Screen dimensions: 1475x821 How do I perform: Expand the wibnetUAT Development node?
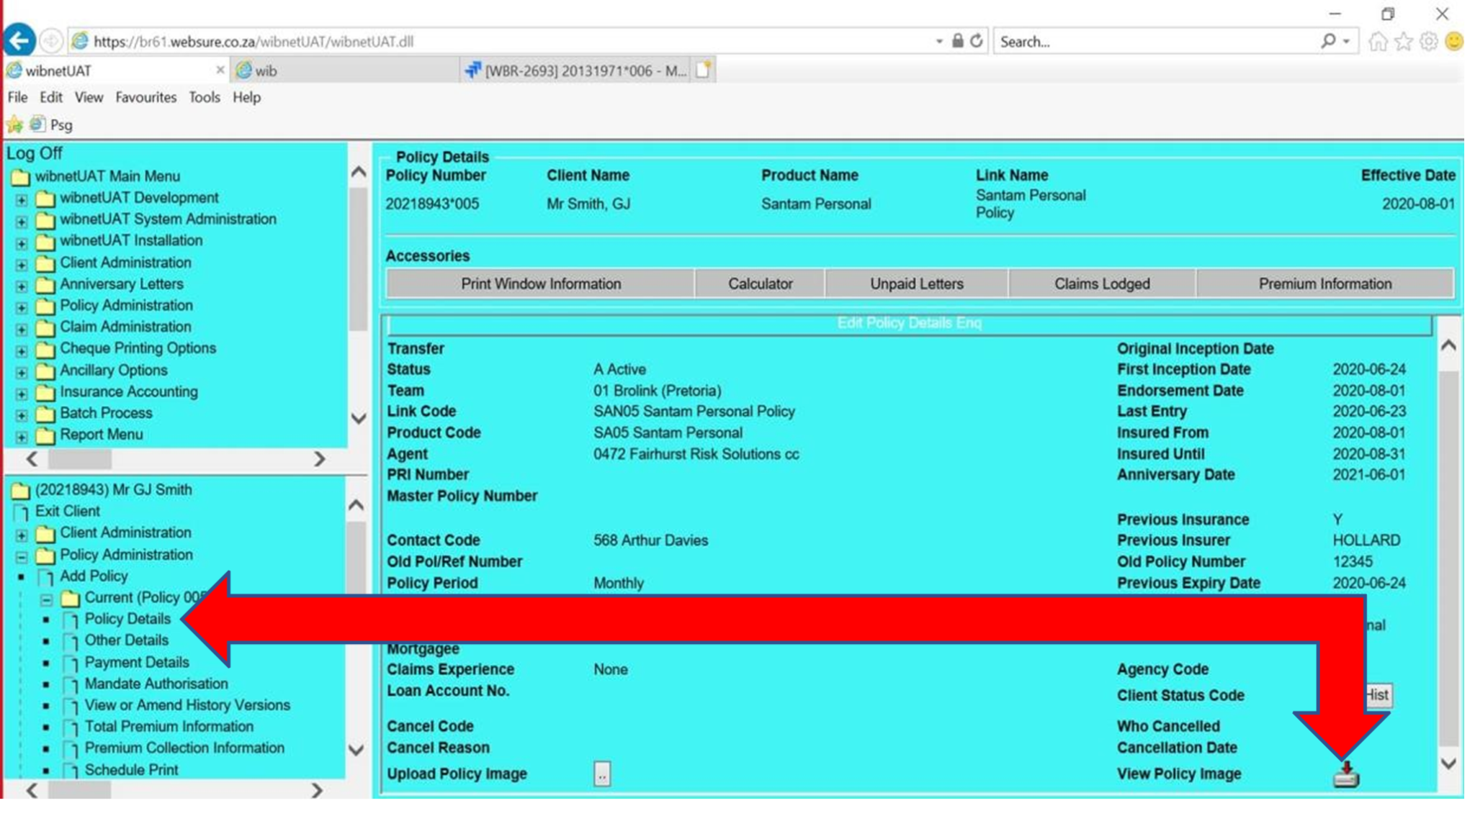click(22, 199)
